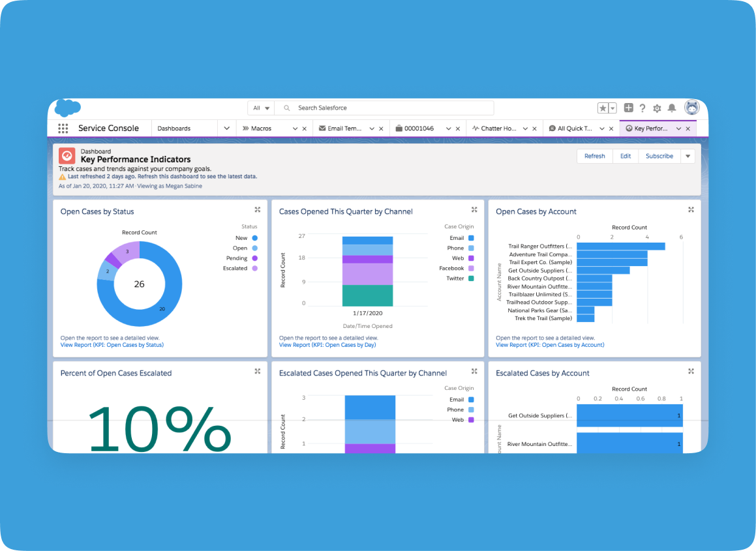The height and width of the screenshot is (551, 756).
Task: Open the global actions plus icon
Action: coord(628,108)
